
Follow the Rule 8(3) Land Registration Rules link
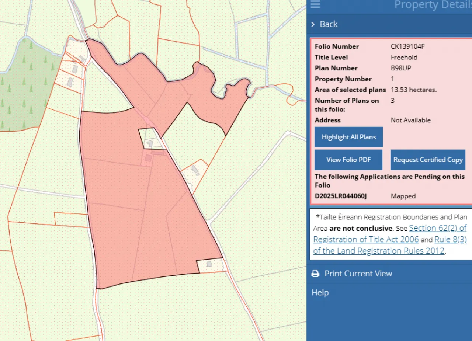coord(450,240)
